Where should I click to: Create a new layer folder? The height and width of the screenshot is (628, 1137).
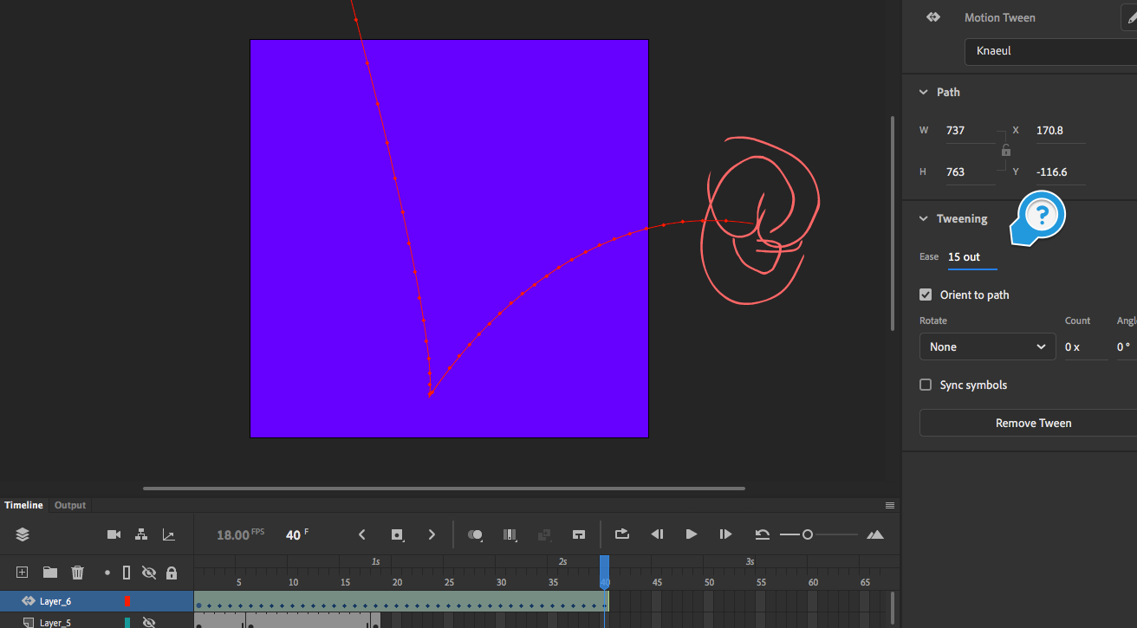tap(49, 572)
